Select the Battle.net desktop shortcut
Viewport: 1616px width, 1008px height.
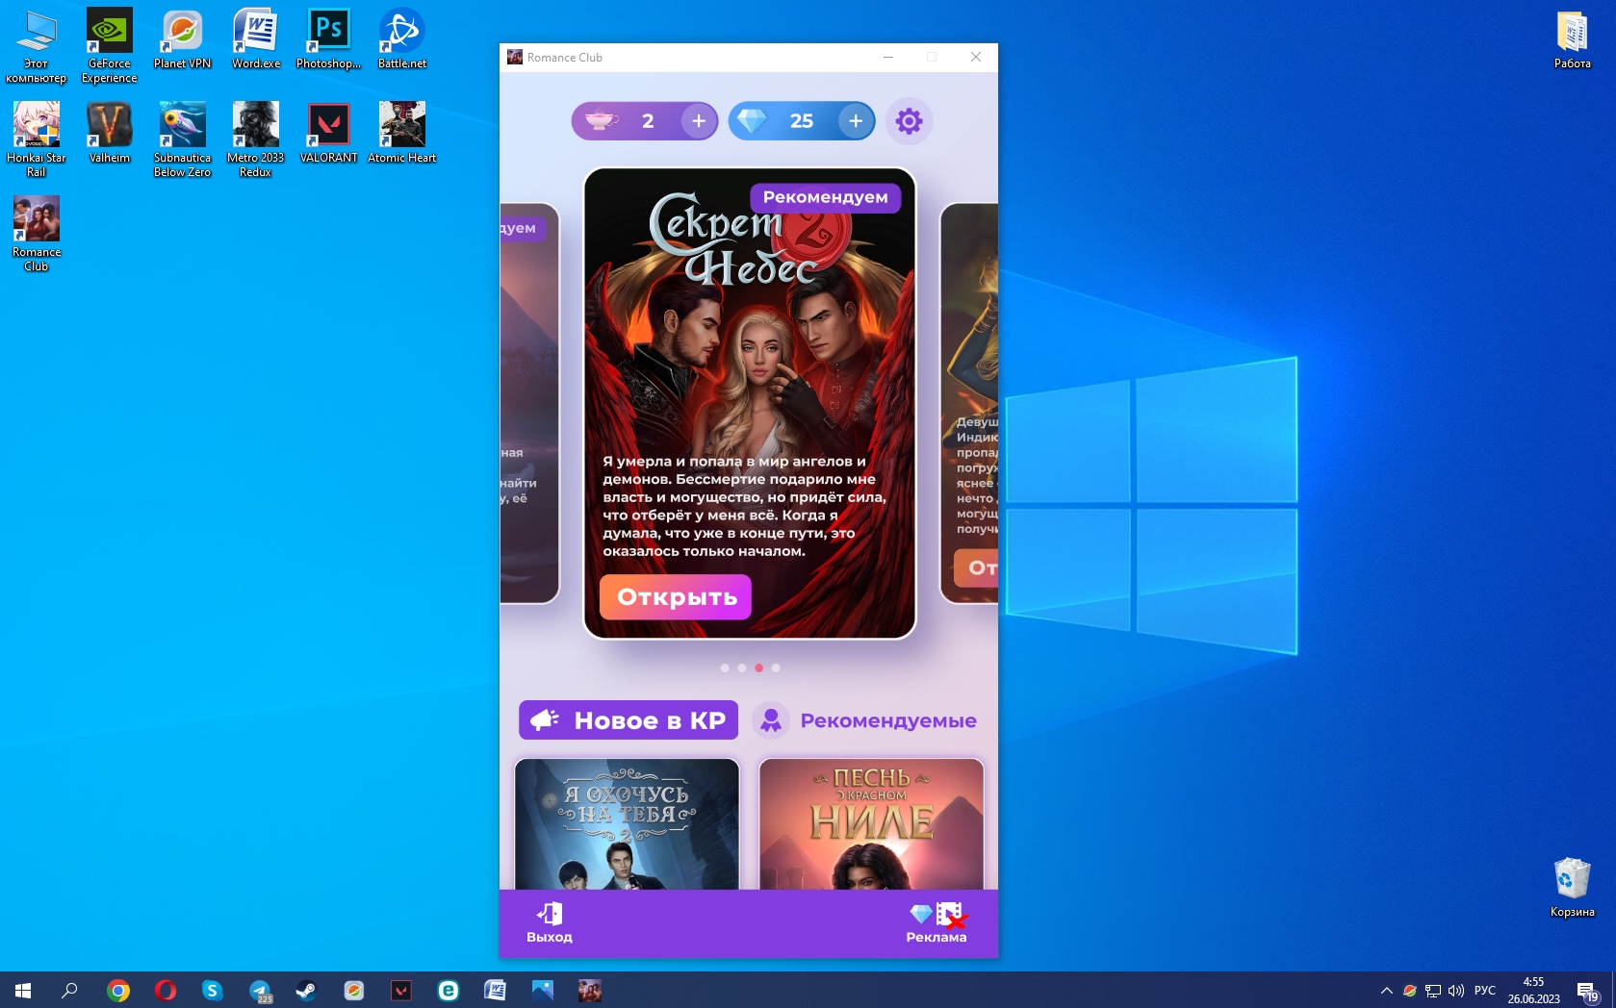(402, 39)
